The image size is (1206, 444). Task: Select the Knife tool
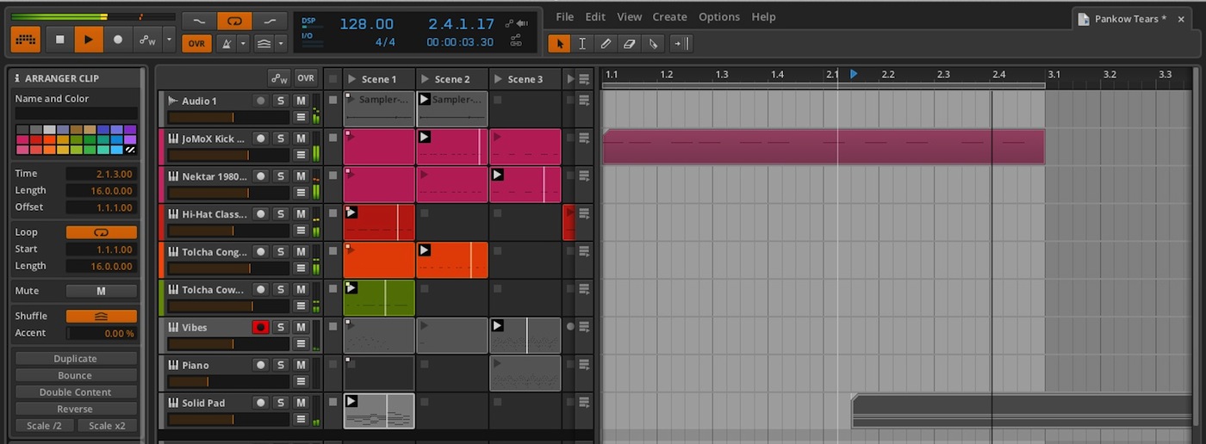(x=653, y=43)
